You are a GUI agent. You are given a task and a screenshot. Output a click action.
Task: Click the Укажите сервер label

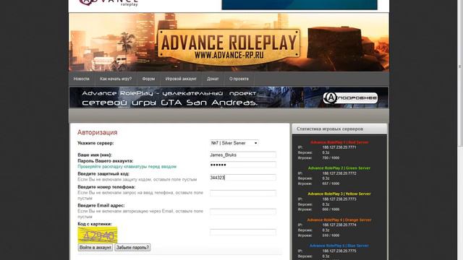(95, 143)
